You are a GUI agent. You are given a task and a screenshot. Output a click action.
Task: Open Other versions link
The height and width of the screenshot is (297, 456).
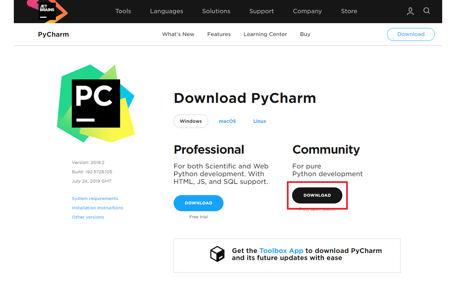pos(88,217)
